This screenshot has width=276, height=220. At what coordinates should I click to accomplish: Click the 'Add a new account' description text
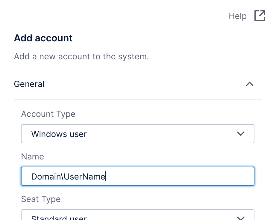tap(81, 57)
